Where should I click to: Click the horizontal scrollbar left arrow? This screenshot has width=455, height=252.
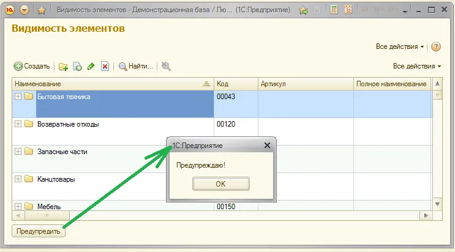click(x=18, y=215)
